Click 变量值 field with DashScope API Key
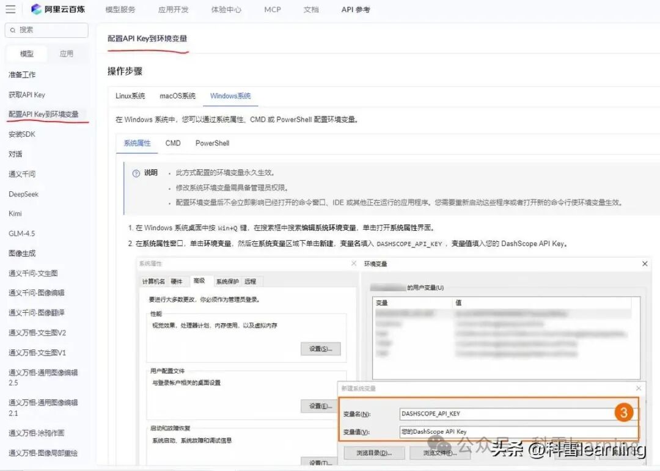The image size is (660, 471). 518,431
